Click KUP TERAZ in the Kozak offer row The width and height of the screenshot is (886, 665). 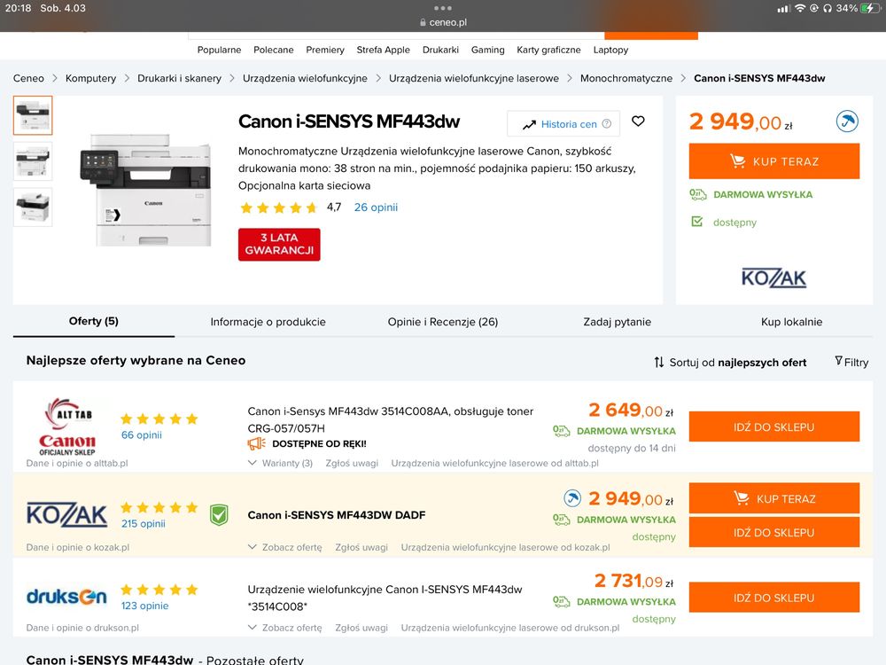pos(774,498)
